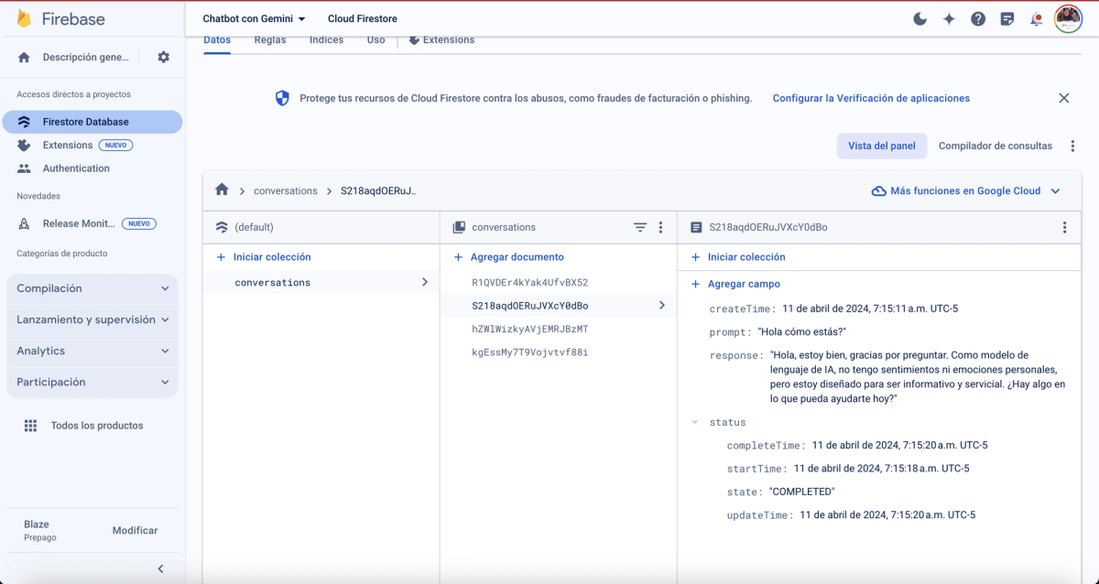Image resolution: width=1099 pixels, height=584 pixels.
Task: Open conversations collection overflow menu
Action: coord(660,227)
